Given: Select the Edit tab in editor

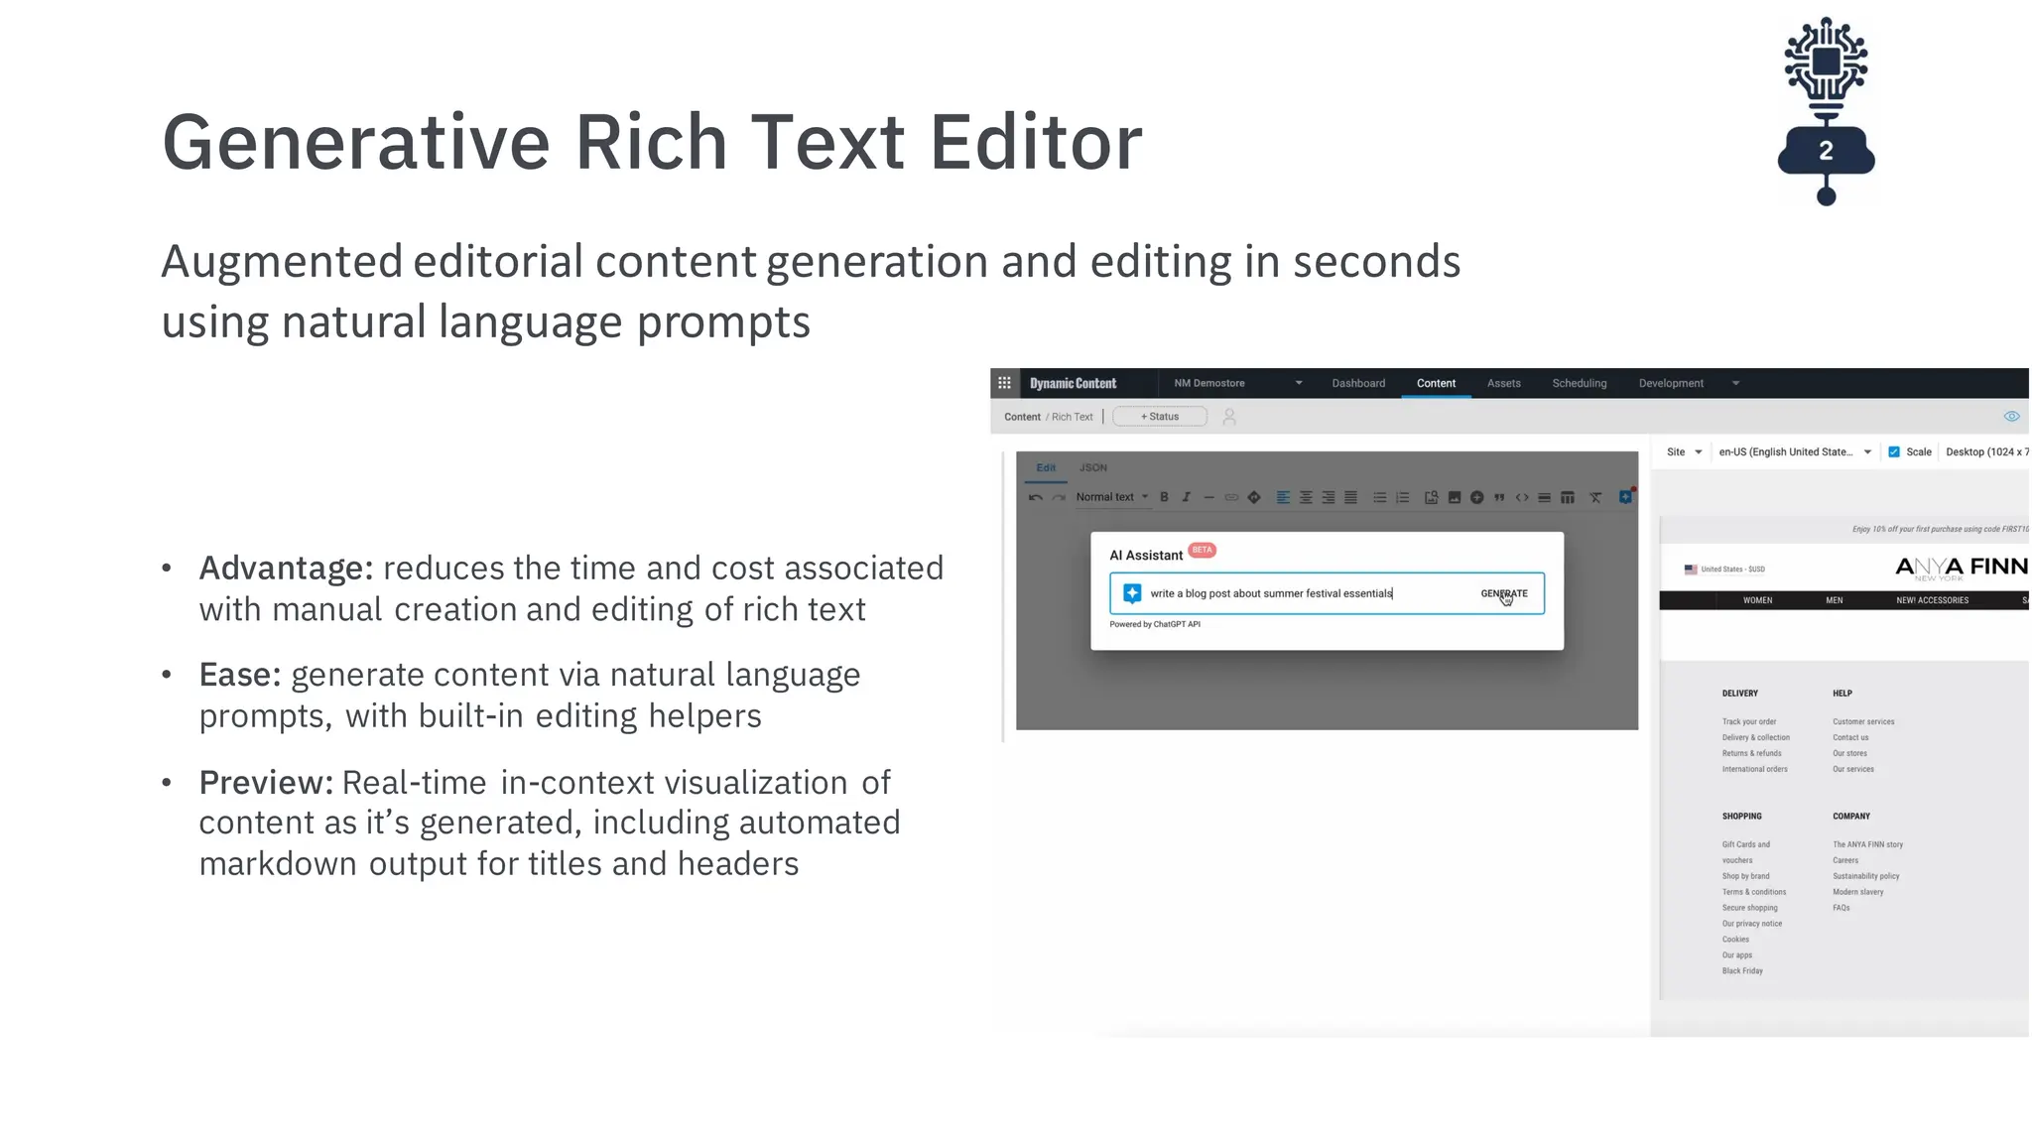Looking at the screenshot, I should [1046, 467].
